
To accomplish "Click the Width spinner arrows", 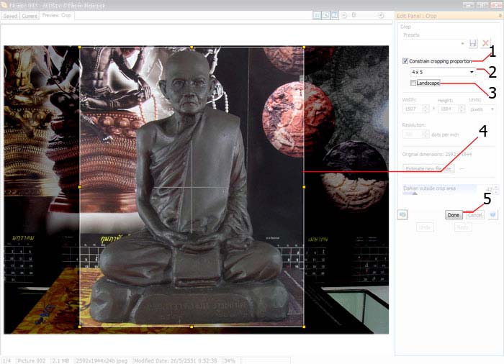I will [426, 109].
